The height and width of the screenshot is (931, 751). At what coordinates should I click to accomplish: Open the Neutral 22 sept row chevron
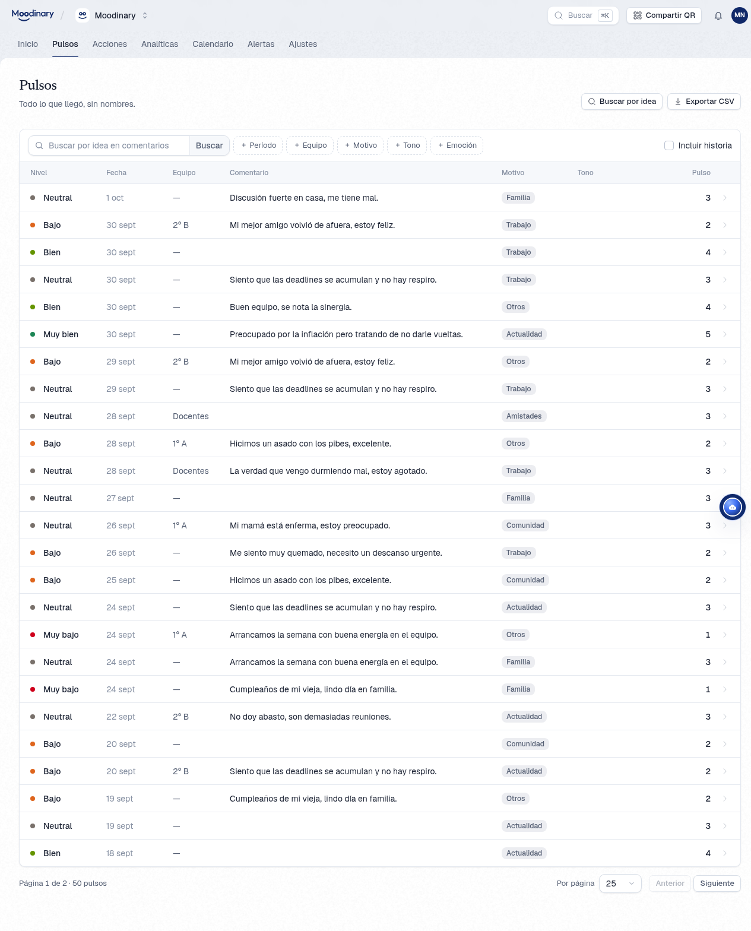coord(725,717)
